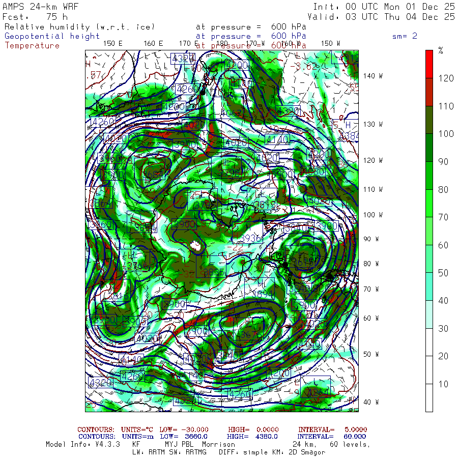Viewport: 458px width, 458px height.
Task: Click the red '-22' temperature label on the map
Action: [235, 247]
